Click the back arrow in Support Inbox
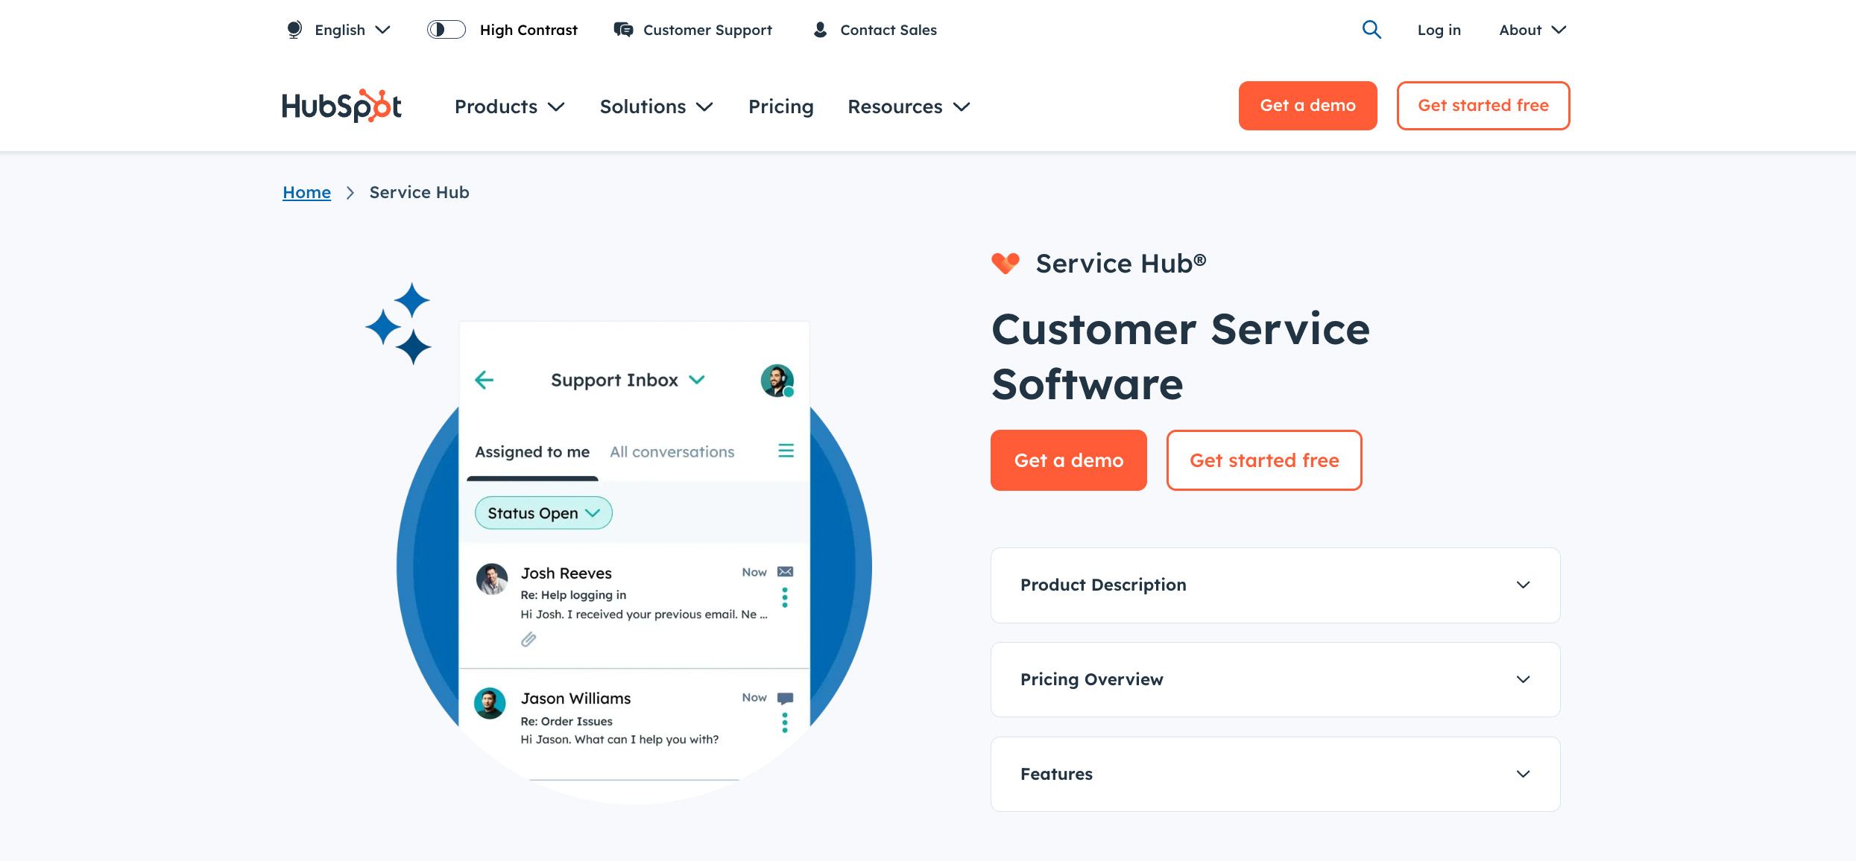Screen dimensions: 1856x861 coord(484,380)
